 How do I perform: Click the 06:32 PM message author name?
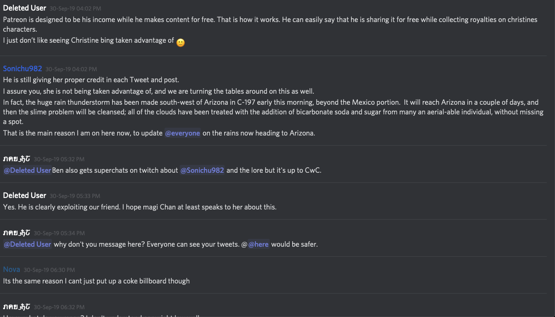click(x=17, y=306)
